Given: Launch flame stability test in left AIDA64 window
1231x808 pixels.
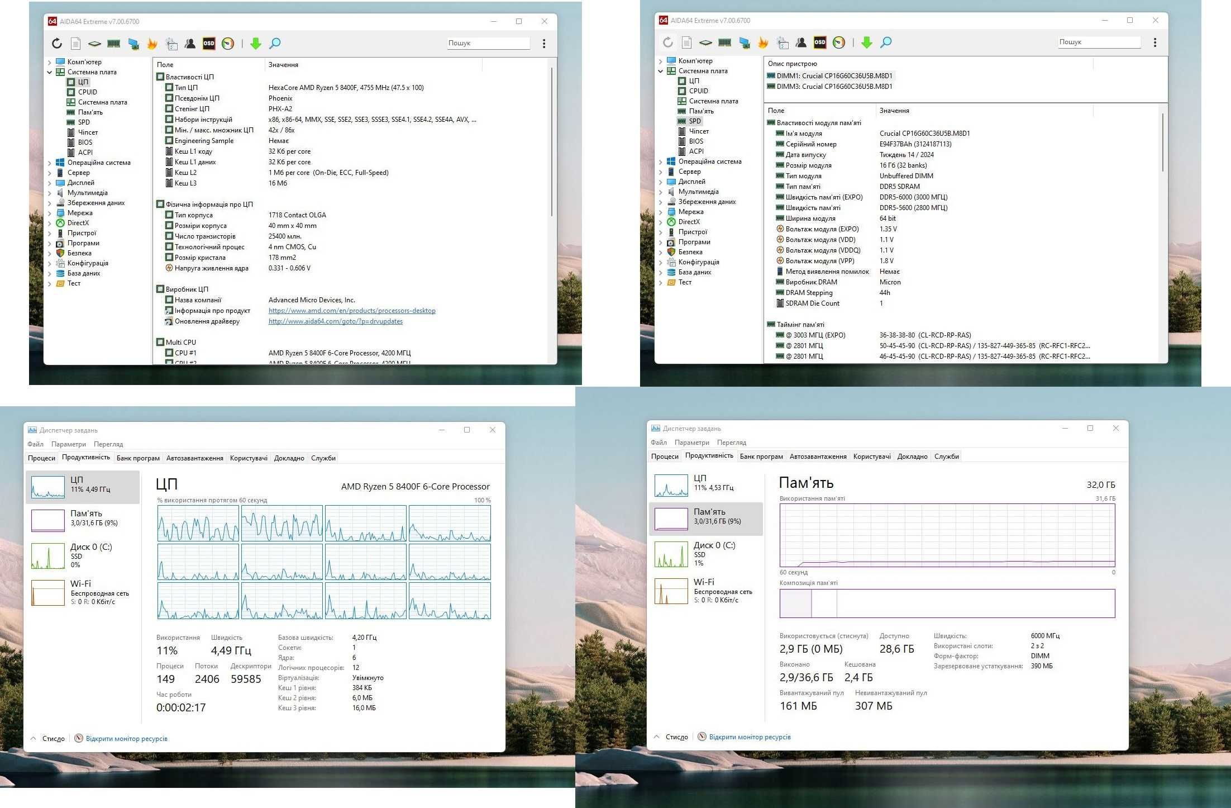Looking at the screenshot, I should 152,44.
